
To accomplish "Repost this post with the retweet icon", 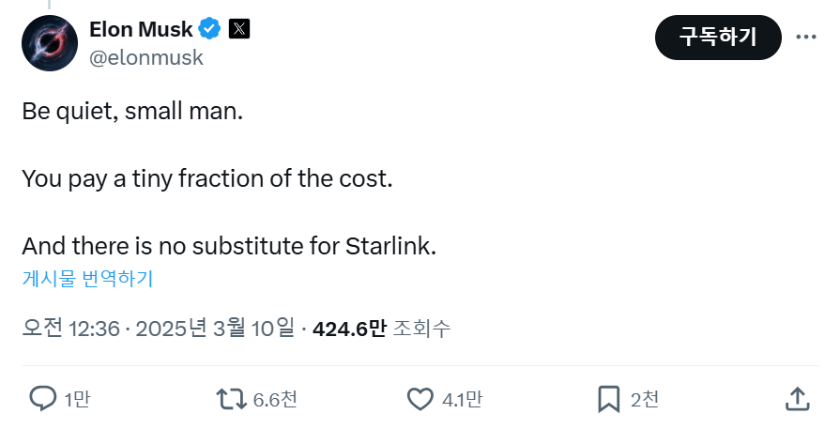I will [x=231, y=399].
